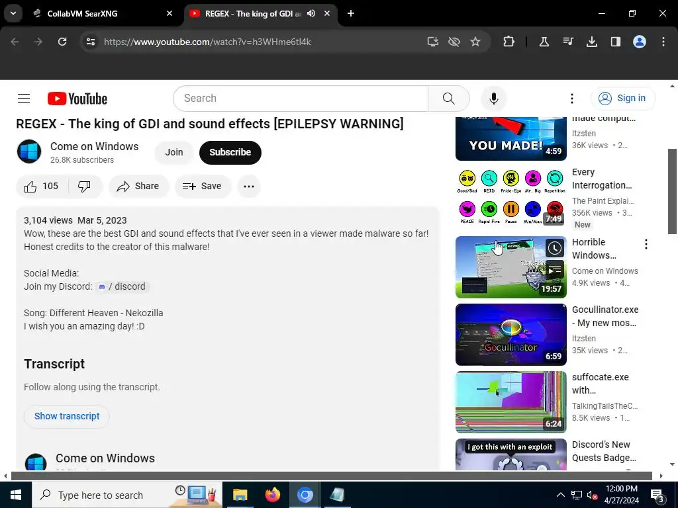Viewport: 678px width, 508px height.
Task: Open Chrome three-dot main menu
Action: pos(663,42)
